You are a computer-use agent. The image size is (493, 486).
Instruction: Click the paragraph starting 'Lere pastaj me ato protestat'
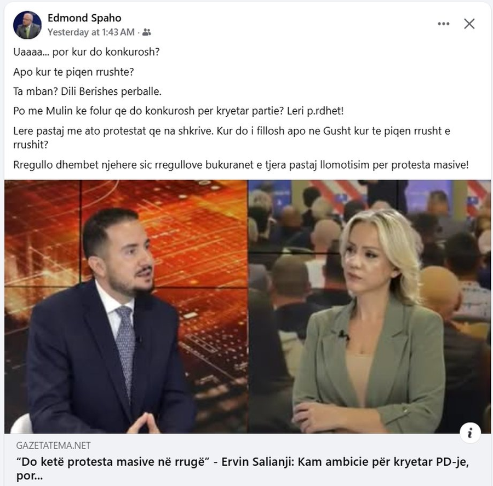point(232,138)
